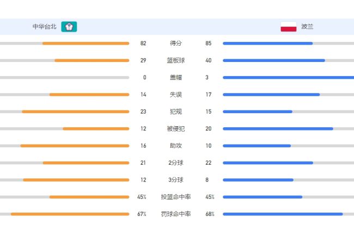
Task: Select the 篮板球 stat label
Action: [176, 60]
